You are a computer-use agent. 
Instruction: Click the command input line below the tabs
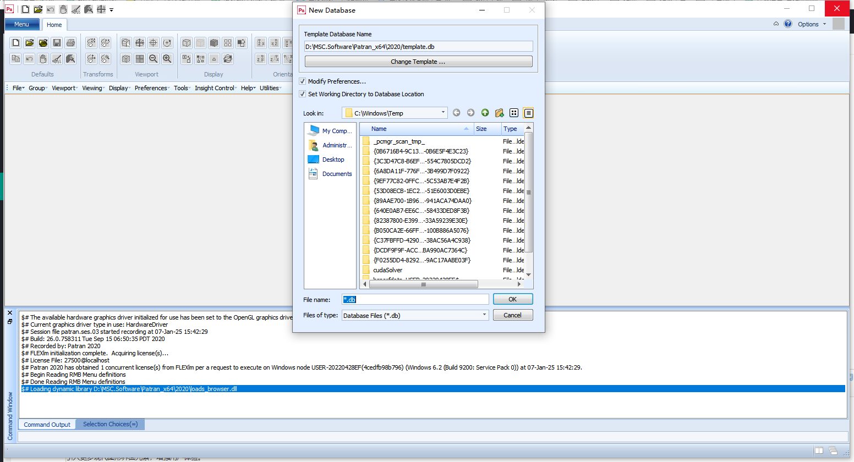coord(433,437)
